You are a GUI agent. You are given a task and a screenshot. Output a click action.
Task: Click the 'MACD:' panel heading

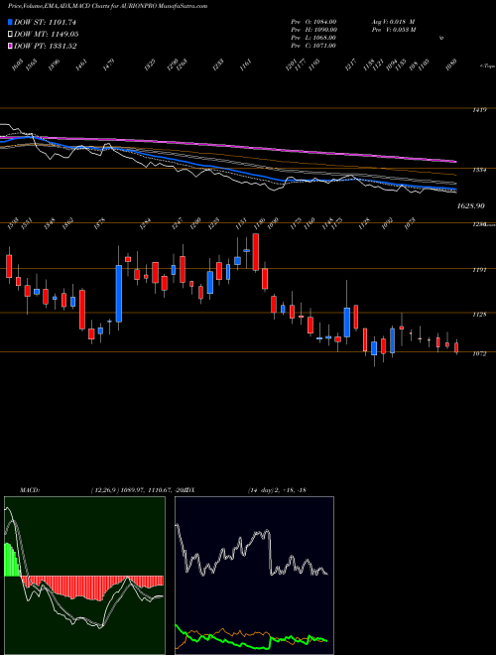click(x=30, y=489)
